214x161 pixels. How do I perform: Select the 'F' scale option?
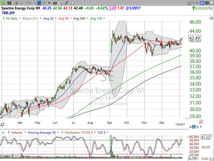coord(201,127)
